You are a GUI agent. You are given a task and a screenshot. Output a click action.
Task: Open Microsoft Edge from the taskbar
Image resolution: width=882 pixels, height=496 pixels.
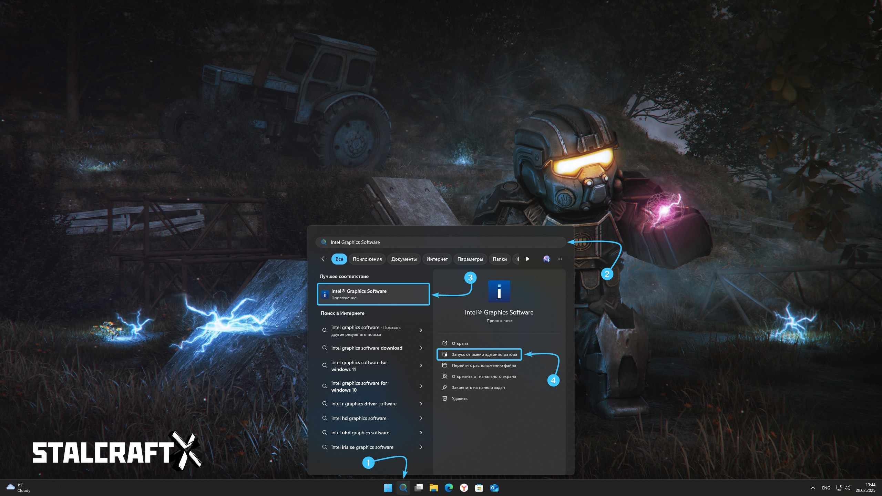(449, 488)
